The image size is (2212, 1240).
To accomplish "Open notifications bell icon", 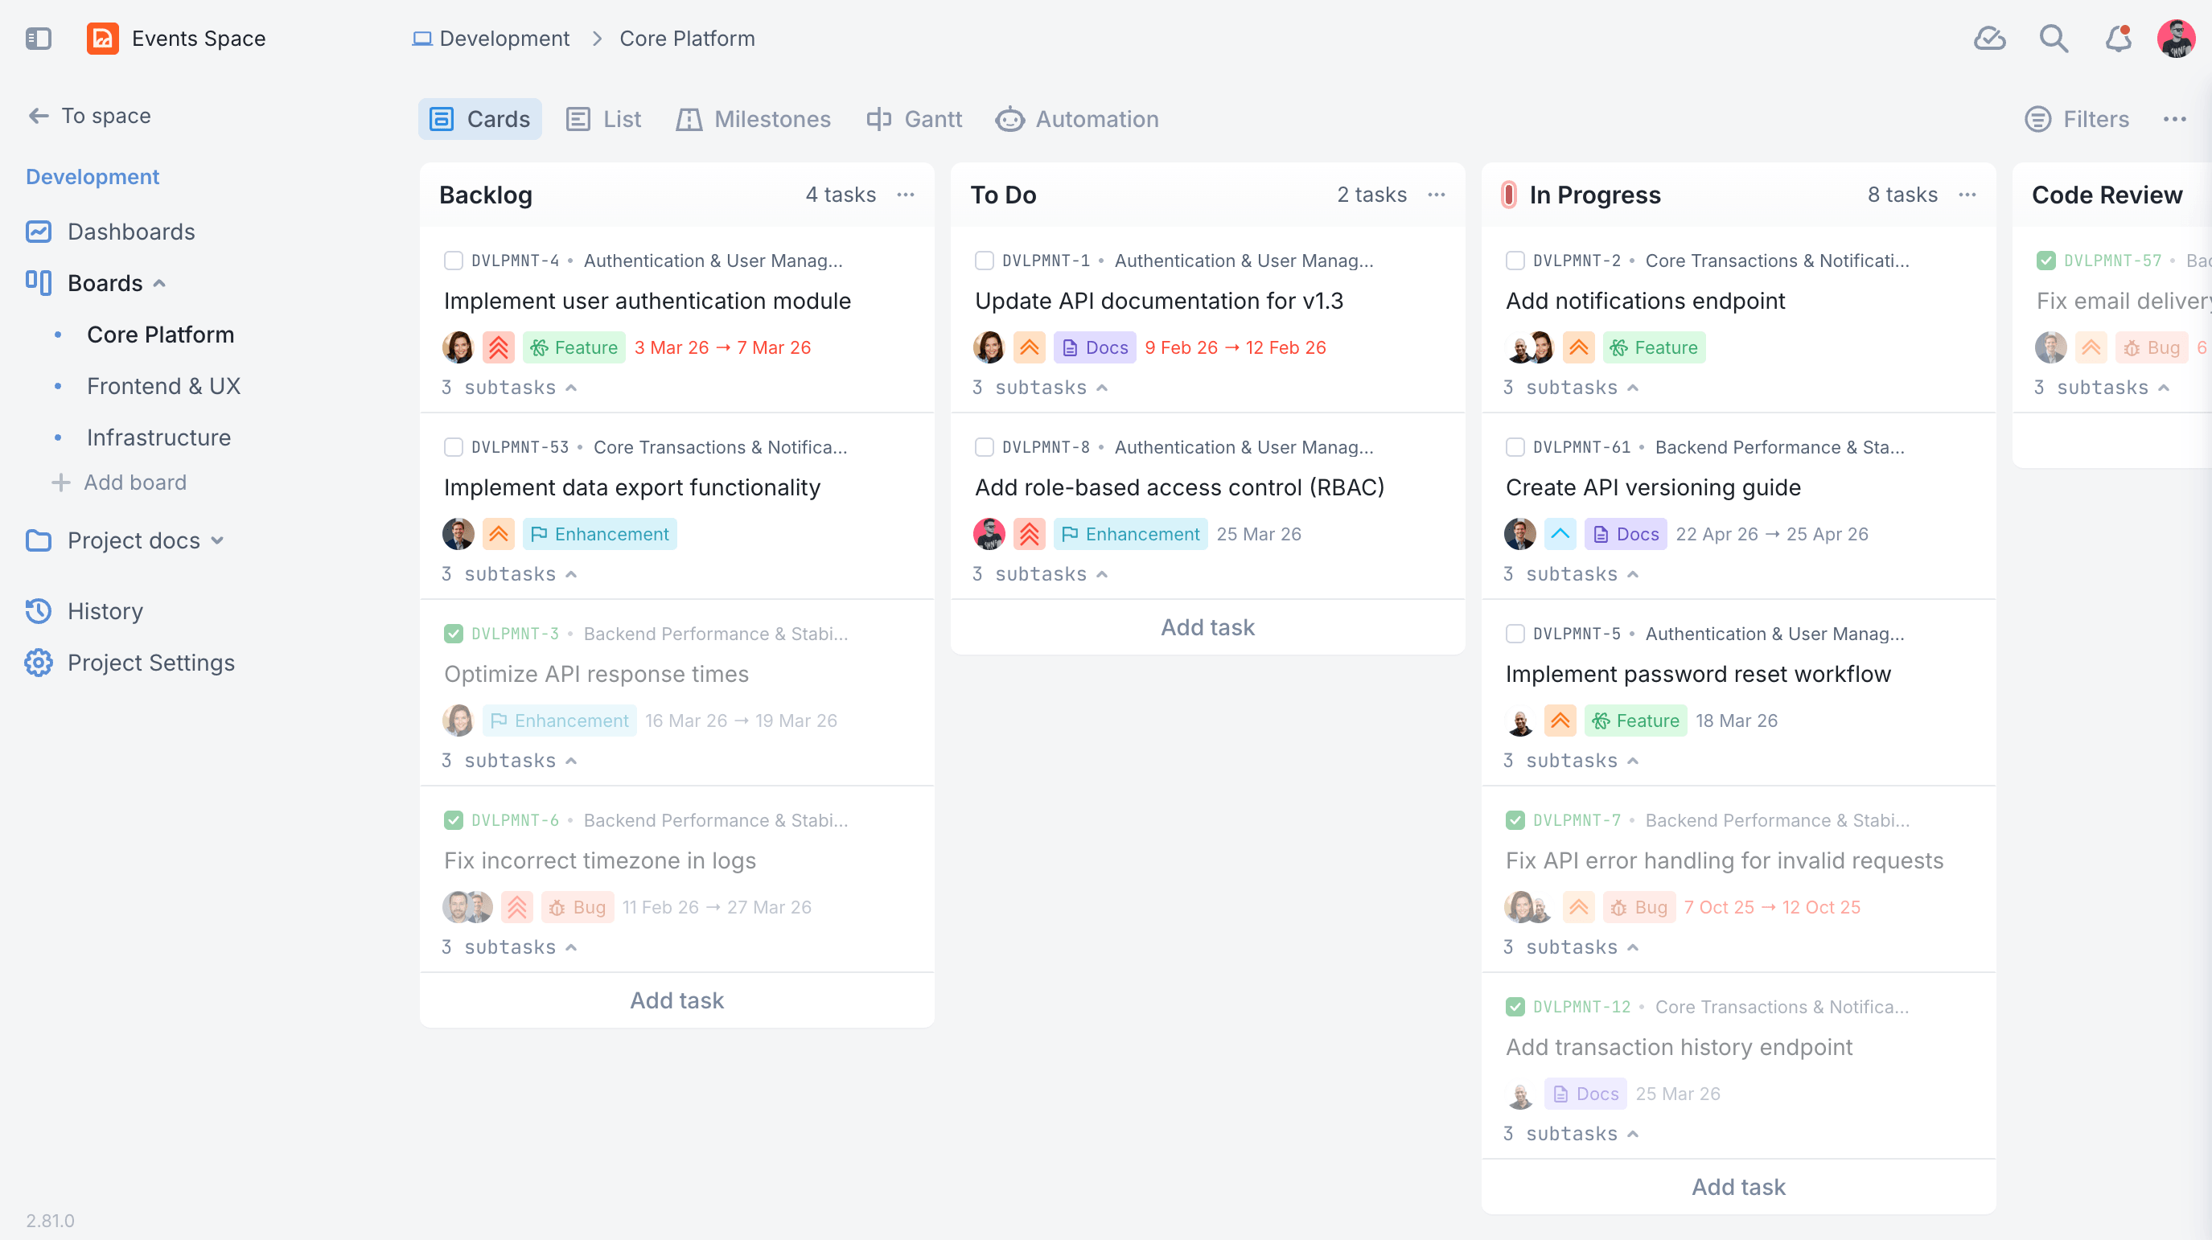I will tap(2118, 39).
